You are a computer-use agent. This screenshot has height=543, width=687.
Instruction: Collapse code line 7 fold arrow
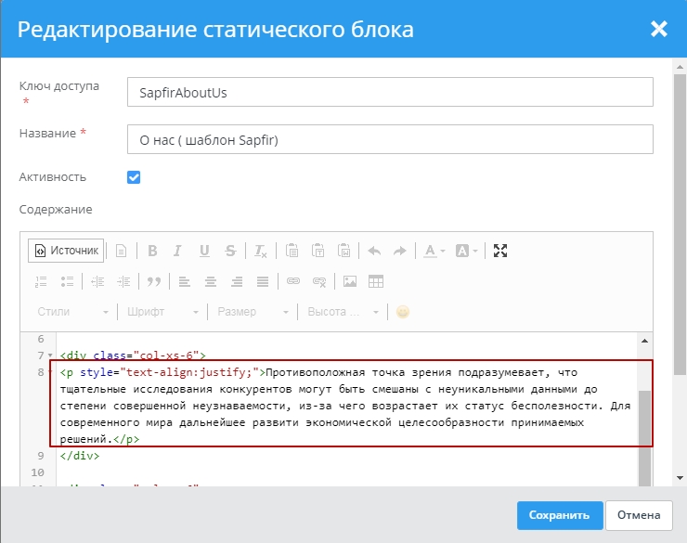50,356
